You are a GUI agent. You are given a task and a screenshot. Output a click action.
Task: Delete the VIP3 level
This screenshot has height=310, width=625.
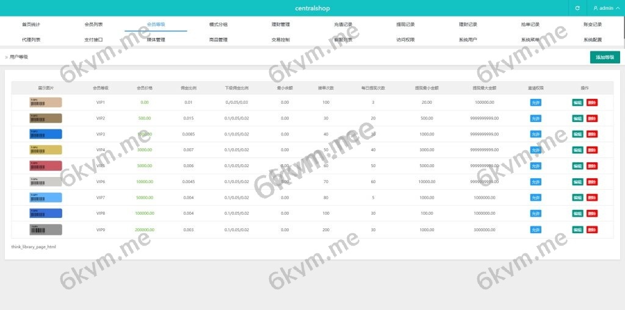(592, 134)
